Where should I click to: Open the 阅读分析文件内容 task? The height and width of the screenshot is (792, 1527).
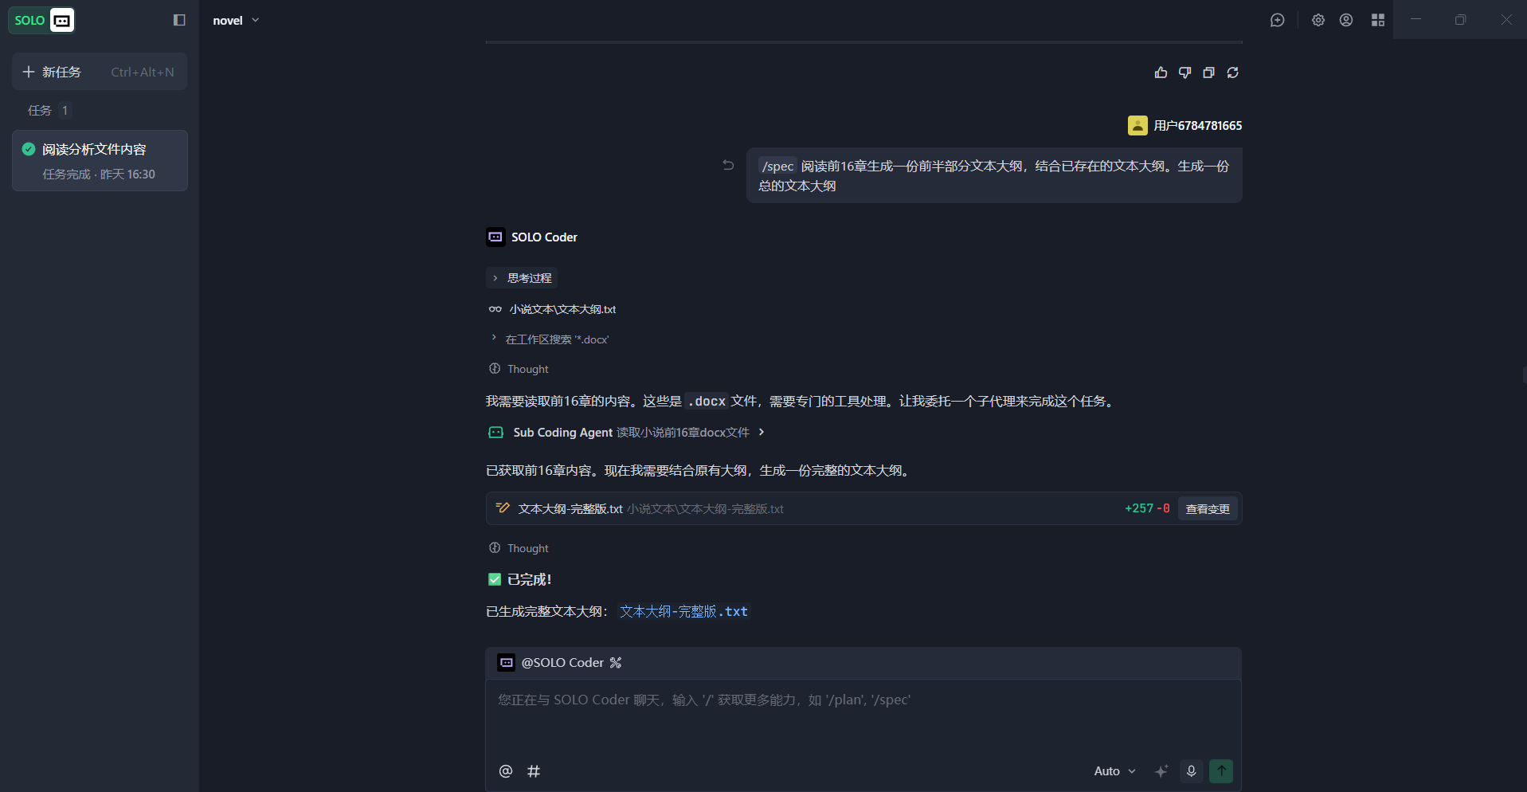pyautogui.click(x=100, y=161)
